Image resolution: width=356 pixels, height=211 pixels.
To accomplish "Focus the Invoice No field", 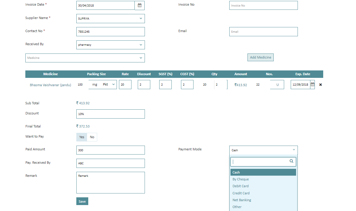I will point(263,5).
